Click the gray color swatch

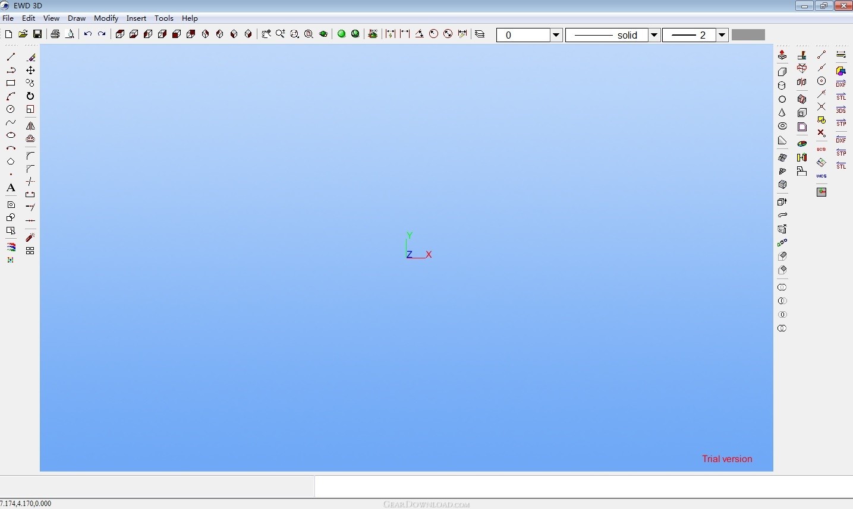click(748, 35)
